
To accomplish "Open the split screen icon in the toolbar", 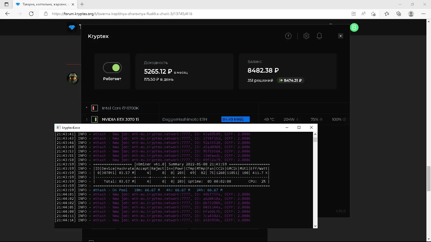I will tap(353, 14).
